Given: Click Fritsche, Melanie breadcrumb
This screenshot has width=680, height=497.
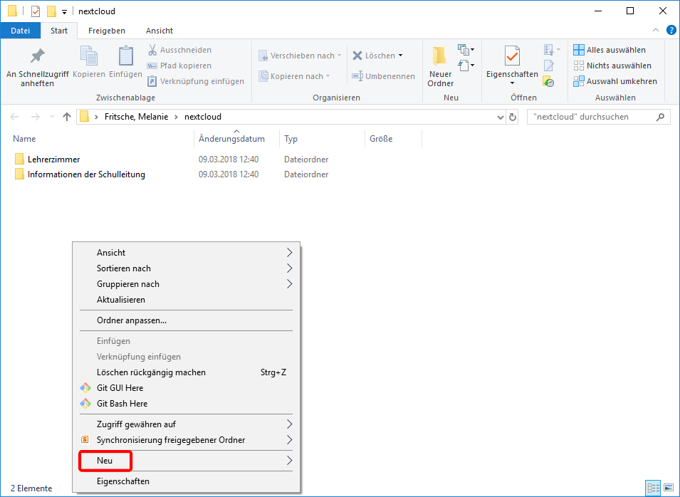Looking at the screenshot, I should (136, 117).
